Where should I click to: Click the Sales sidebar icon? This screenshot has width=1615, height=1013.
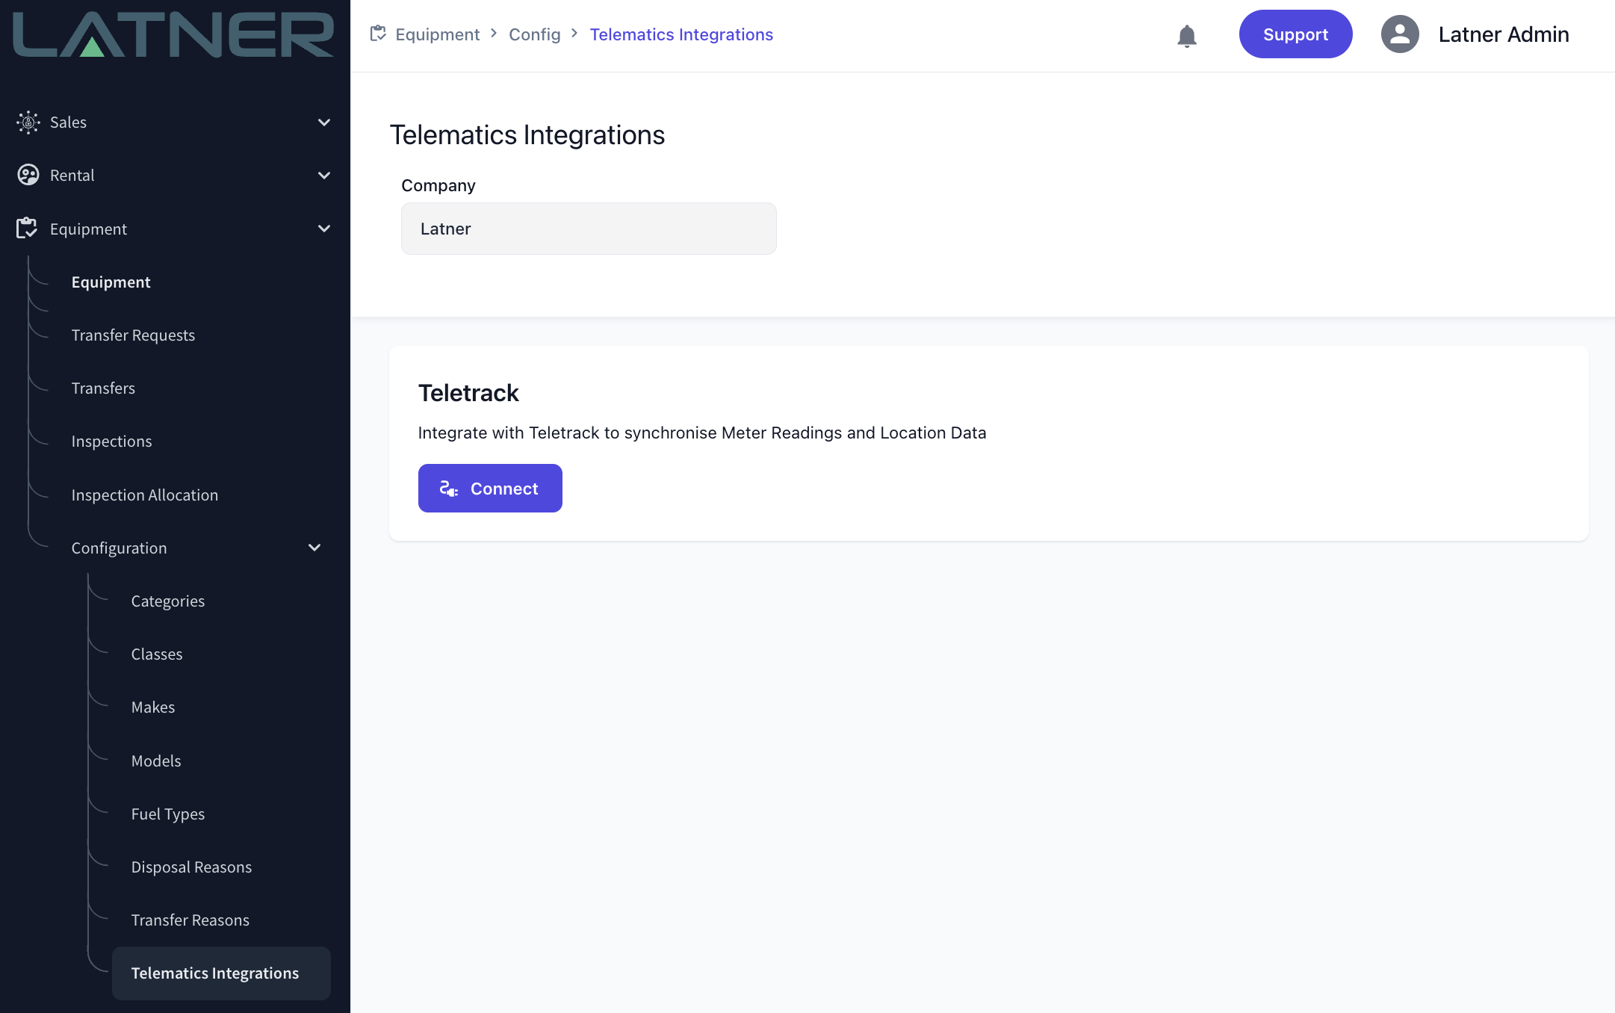coord(28,122)
